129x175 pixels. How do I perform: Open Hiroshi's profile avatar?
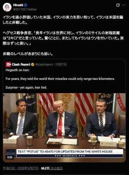7,7
